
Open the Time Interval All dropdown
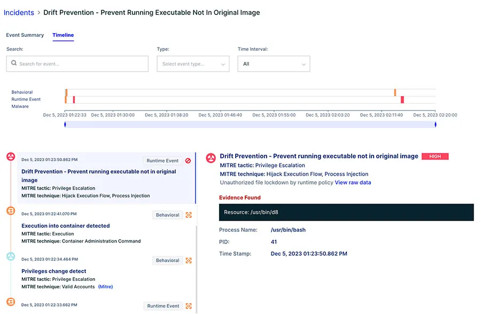274,64
